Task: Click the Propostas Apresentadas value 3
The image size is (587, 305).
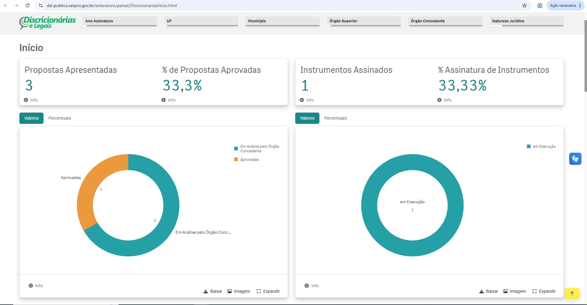Action: tap(29, 86)
